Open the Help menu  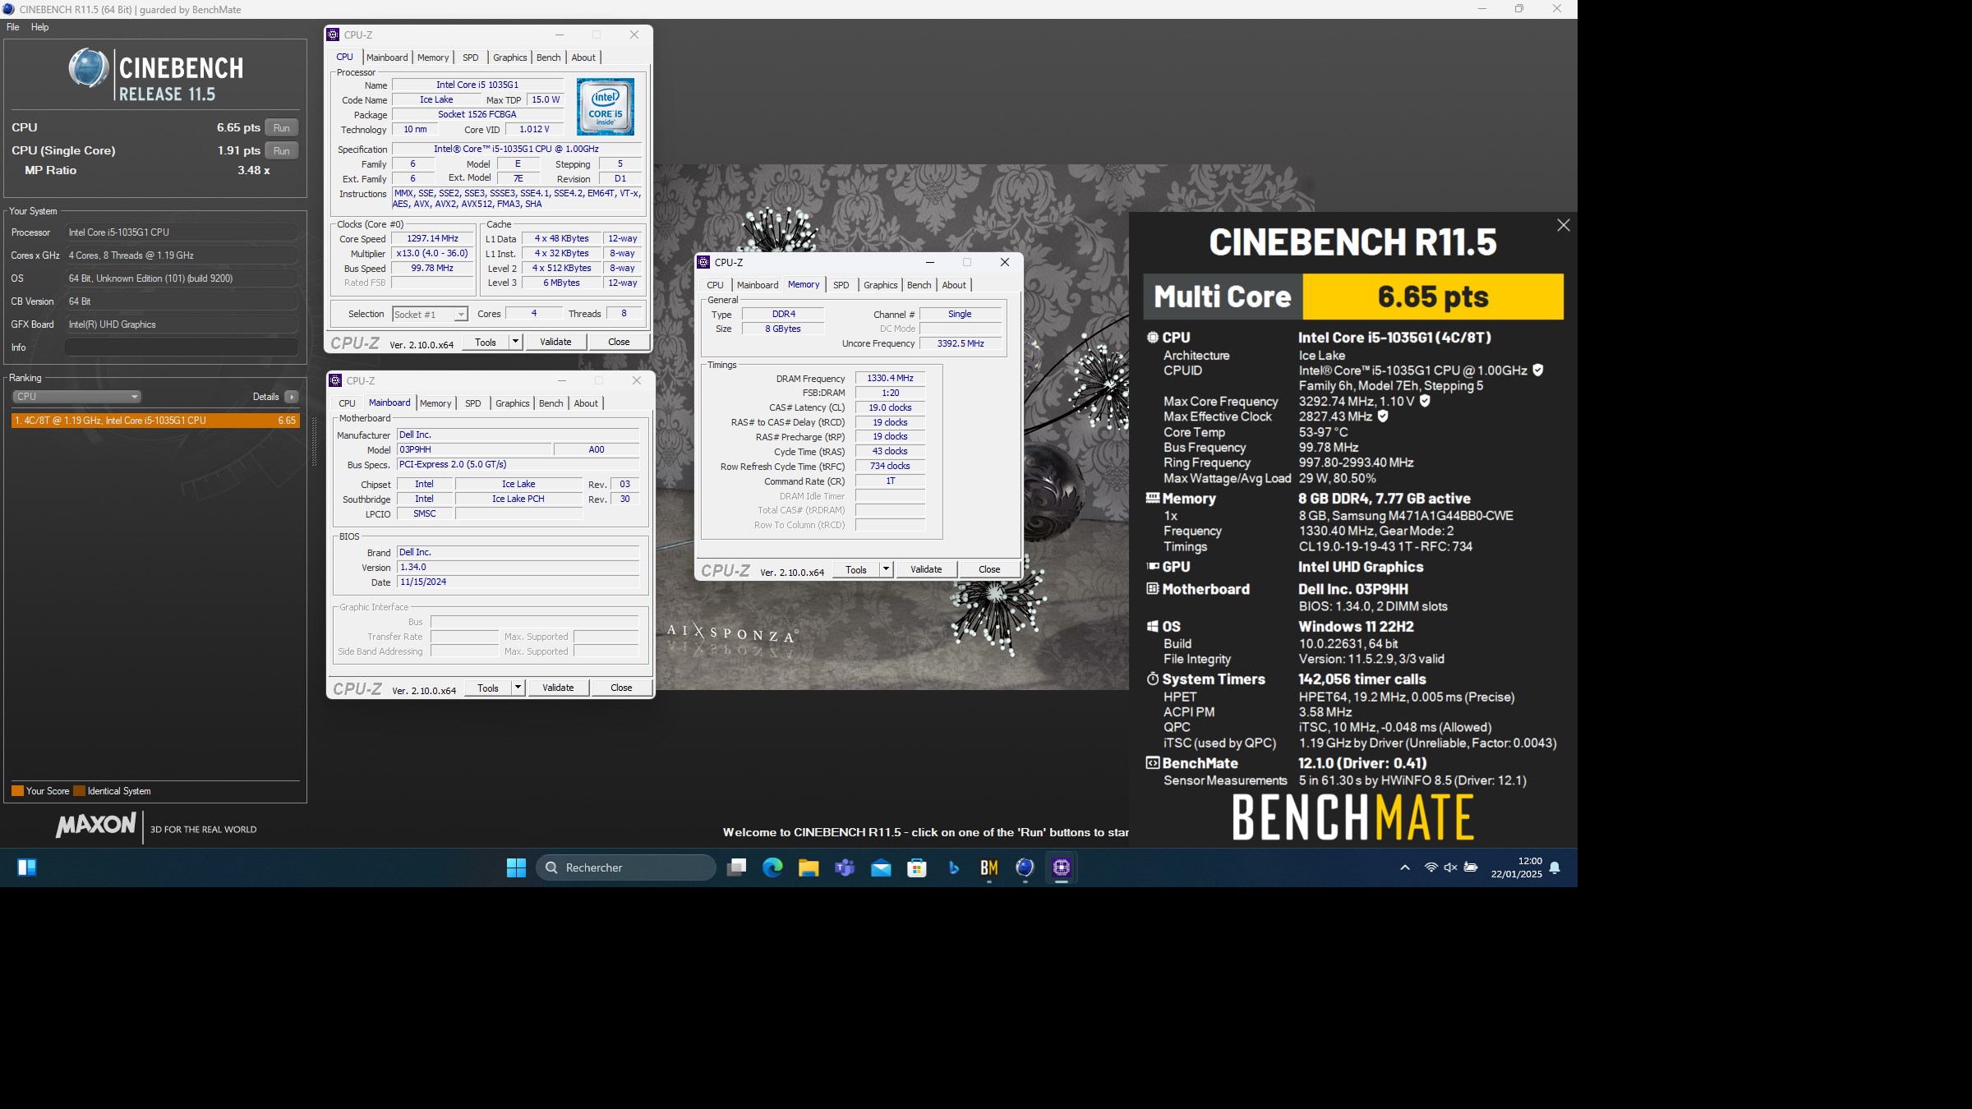coord(39,27)
